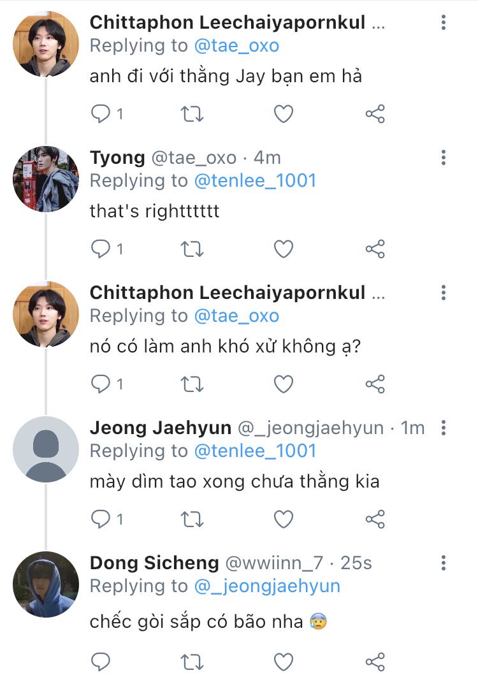Retweet the "anh đi với thằng Jay" tweet
This screenshot has height=682, width=478.
tap(192, 114)
